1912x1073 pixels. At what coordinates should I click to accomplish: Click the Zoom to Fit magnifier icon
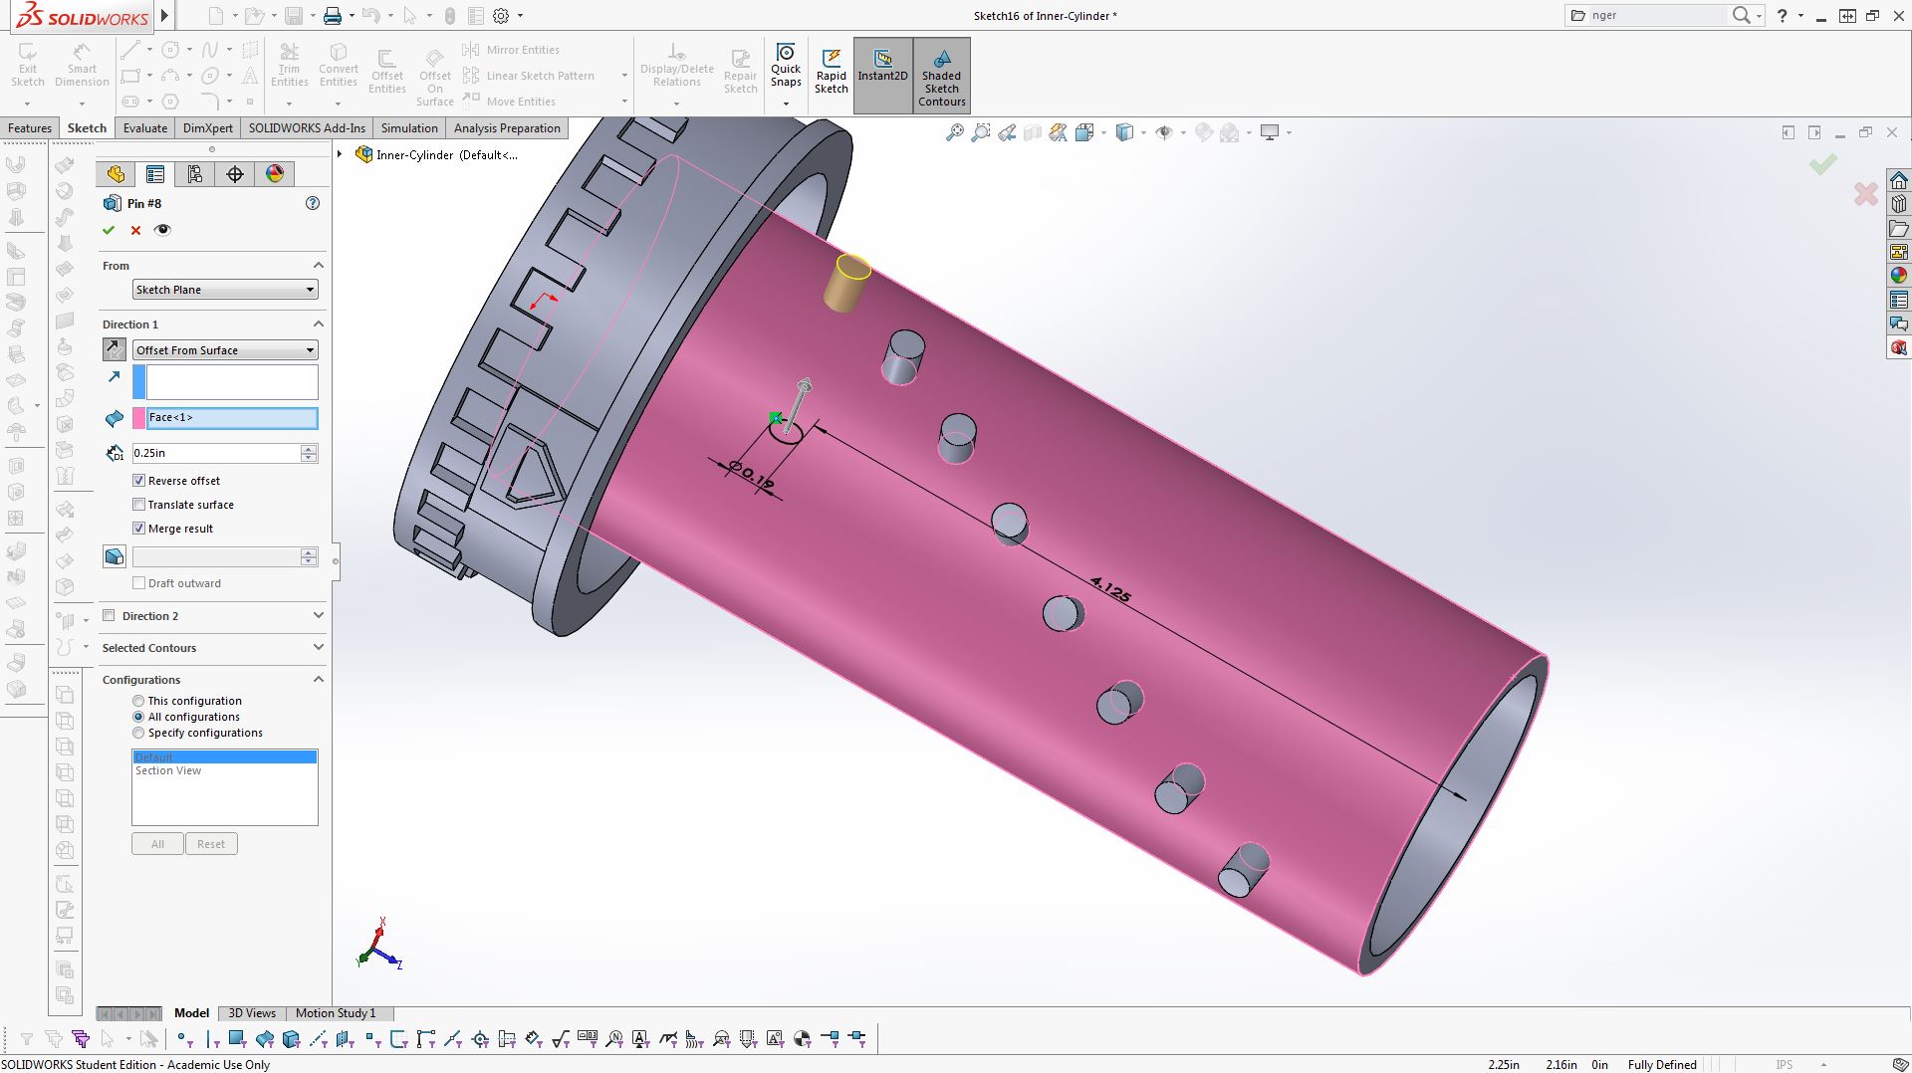point(954,132)
